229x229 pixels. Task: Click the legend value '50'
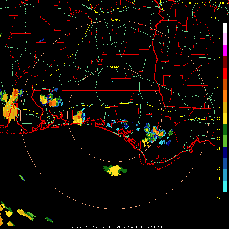(219, 68)
